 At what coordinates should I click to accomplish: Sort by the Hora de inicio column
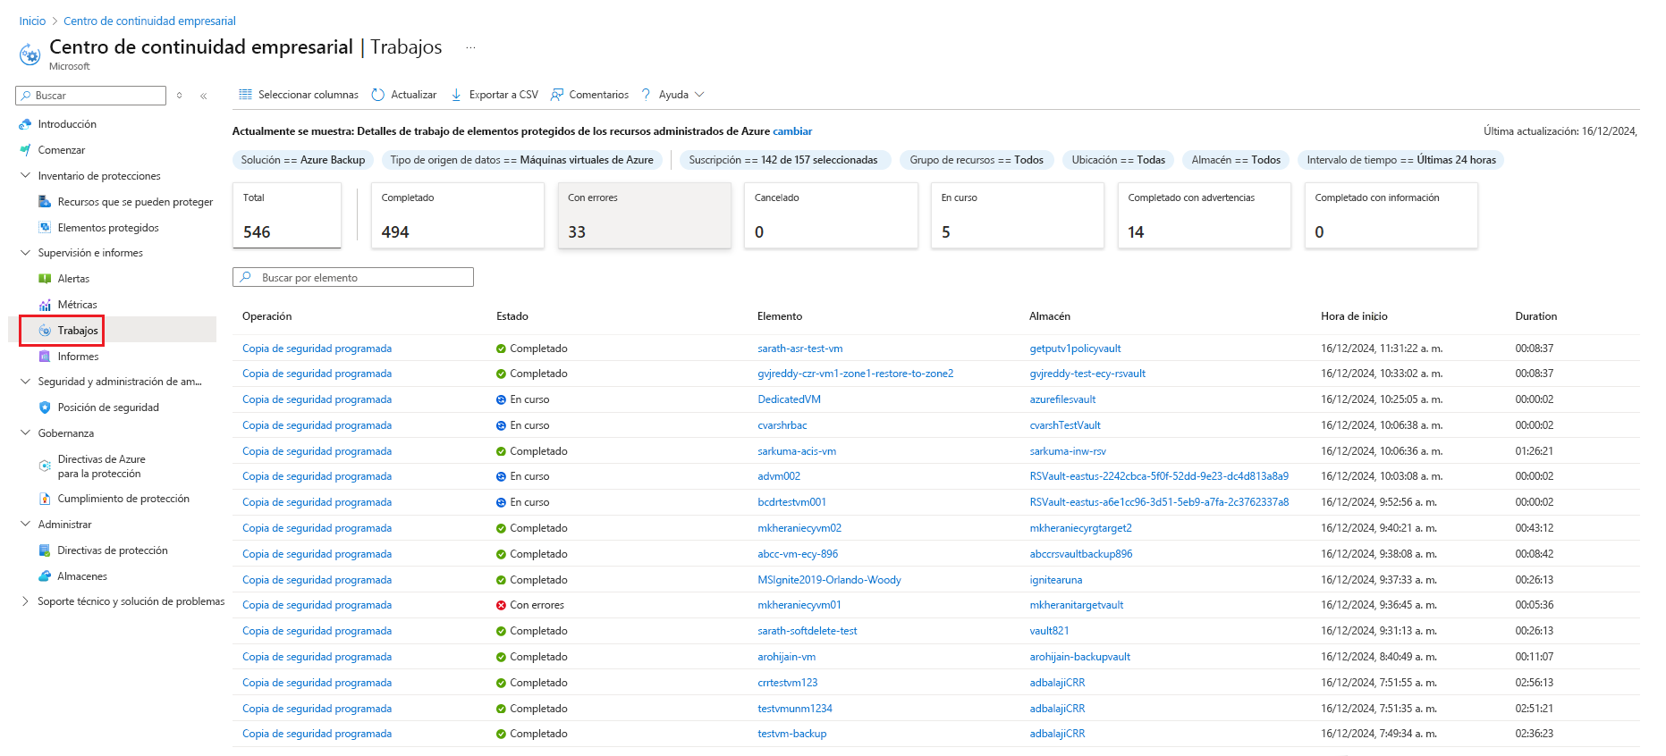click(x=1354, y=316)
